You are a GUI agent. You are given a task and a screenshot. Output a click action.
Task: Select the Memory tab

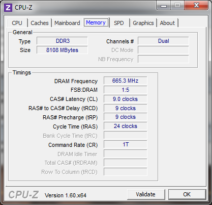pyautogui.click(x=96, y=22)
